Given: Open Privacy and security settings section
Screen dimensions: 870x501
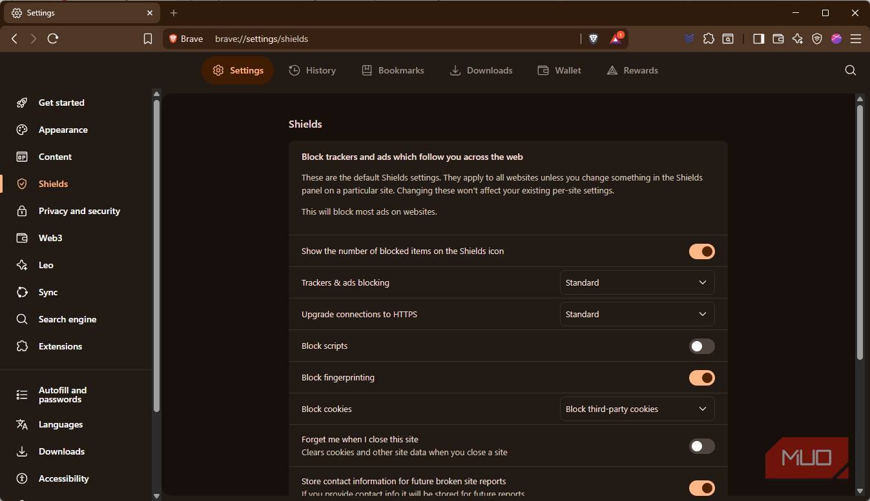Looking at the screenshot, I should (79, 211).
